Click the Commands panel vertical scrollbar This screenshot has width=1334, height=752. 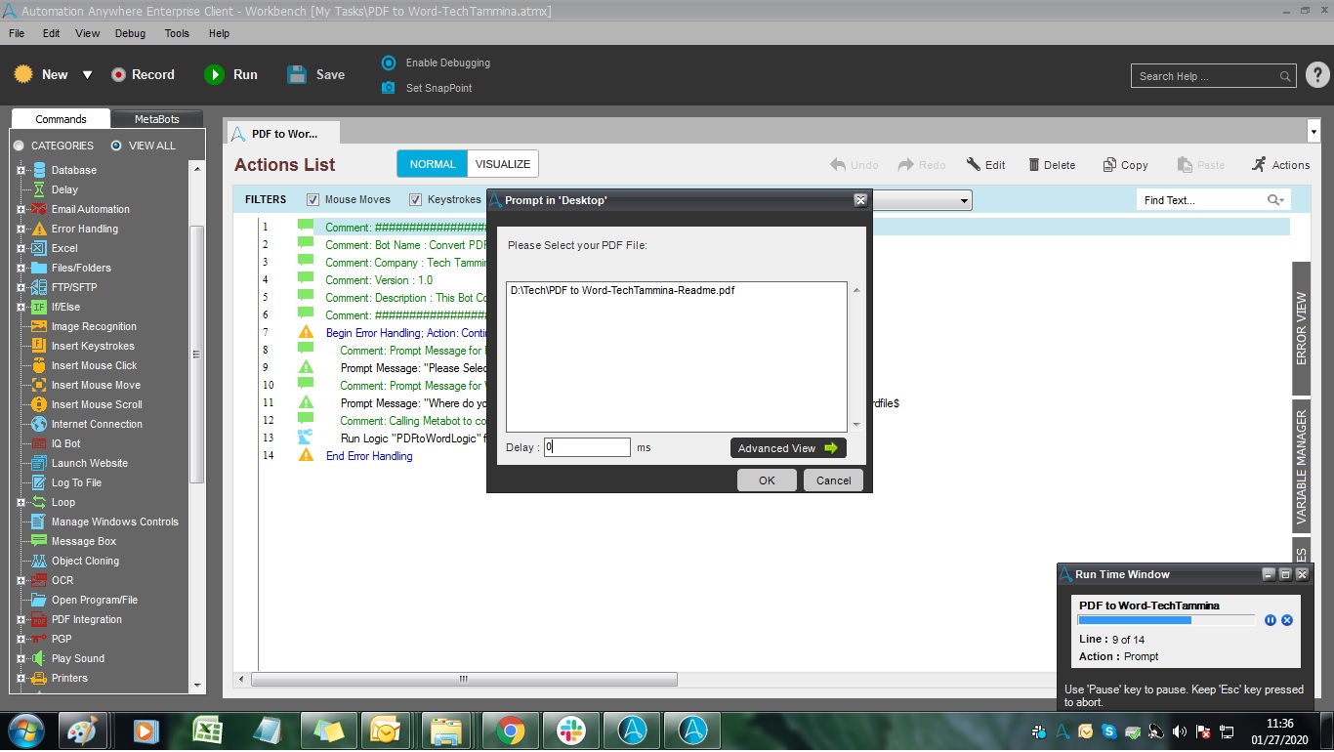click(196, 354)
